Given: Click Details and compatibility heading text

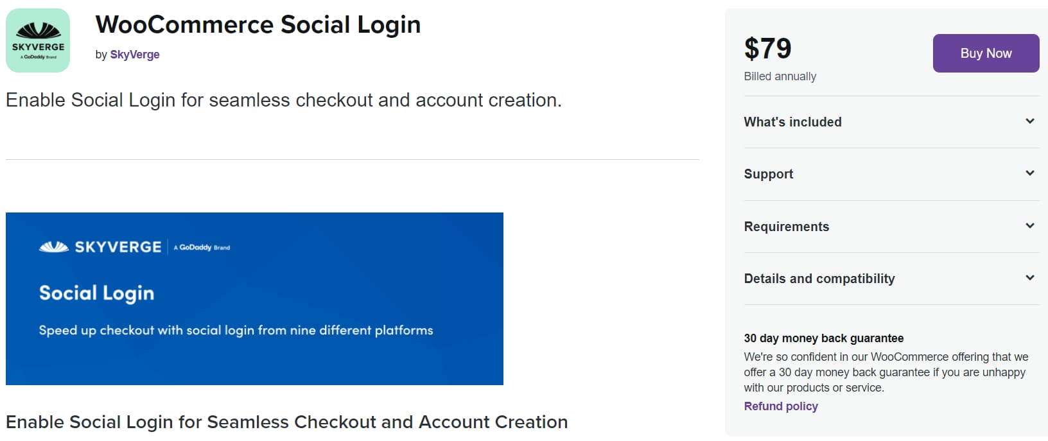Looking at the screenshot, I should tap(819, 279).
